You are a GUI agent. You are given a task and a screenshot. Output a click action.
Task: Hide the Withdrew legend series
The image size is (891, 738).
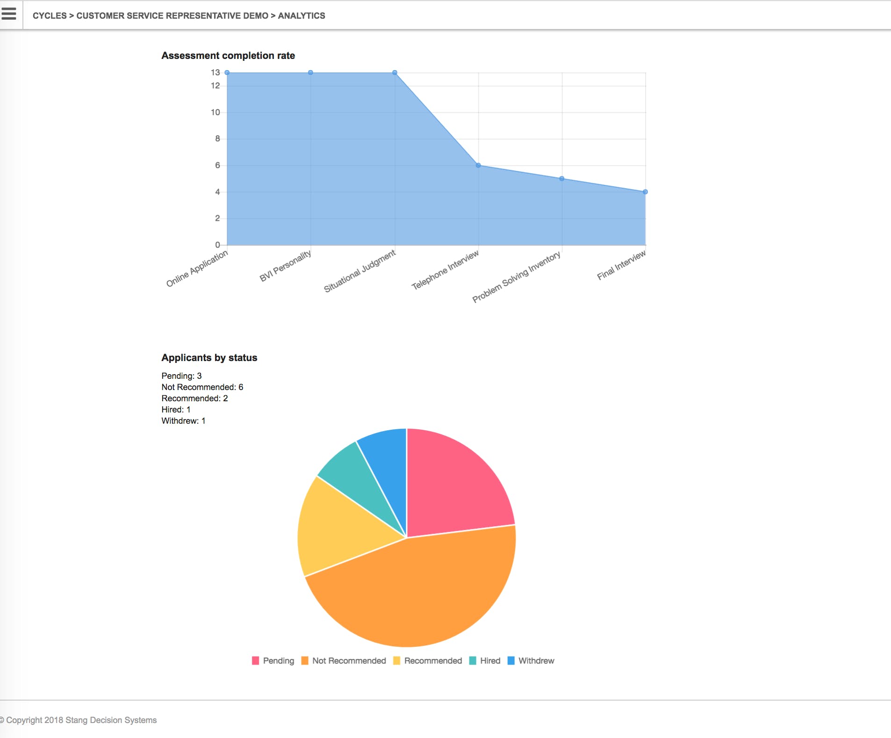tap(531, 660)
